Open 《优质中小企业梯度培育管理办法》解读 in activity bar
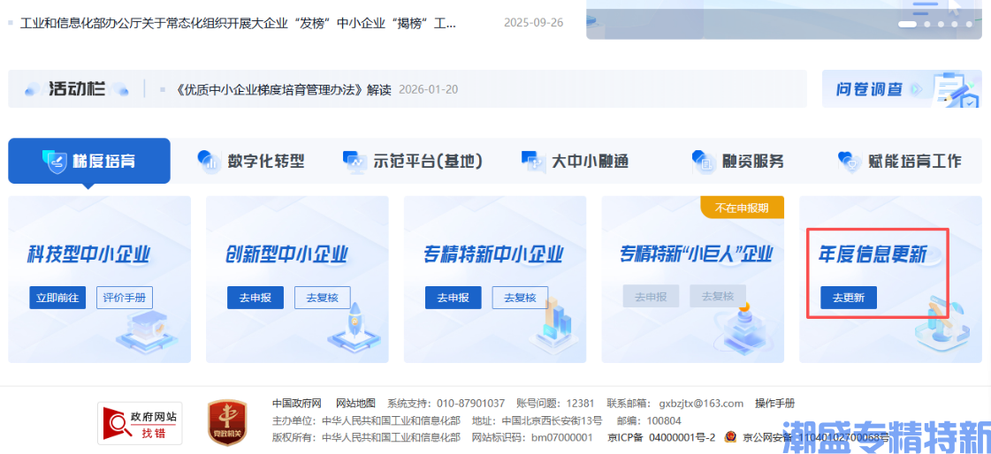991x454 pixels. pyautogui.click(x=285, y=89)
